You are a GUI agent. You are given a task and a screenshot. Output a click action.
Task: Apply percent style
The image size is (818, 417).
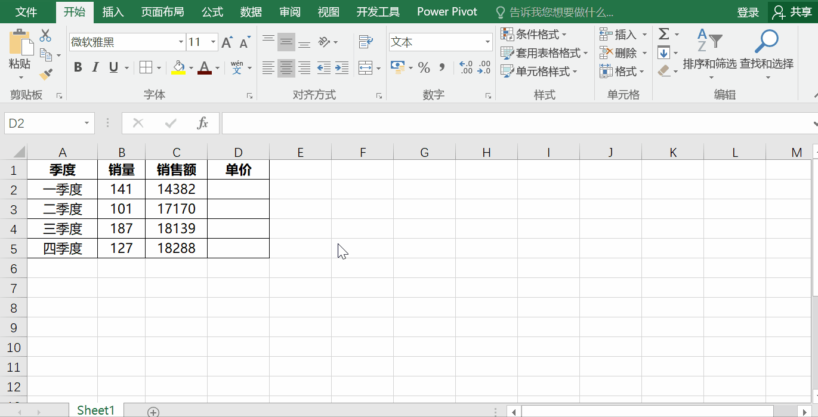point(424,67)
